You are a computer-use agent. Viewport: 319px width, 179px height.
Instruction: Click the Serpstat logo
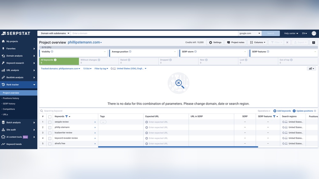[16, 33]
